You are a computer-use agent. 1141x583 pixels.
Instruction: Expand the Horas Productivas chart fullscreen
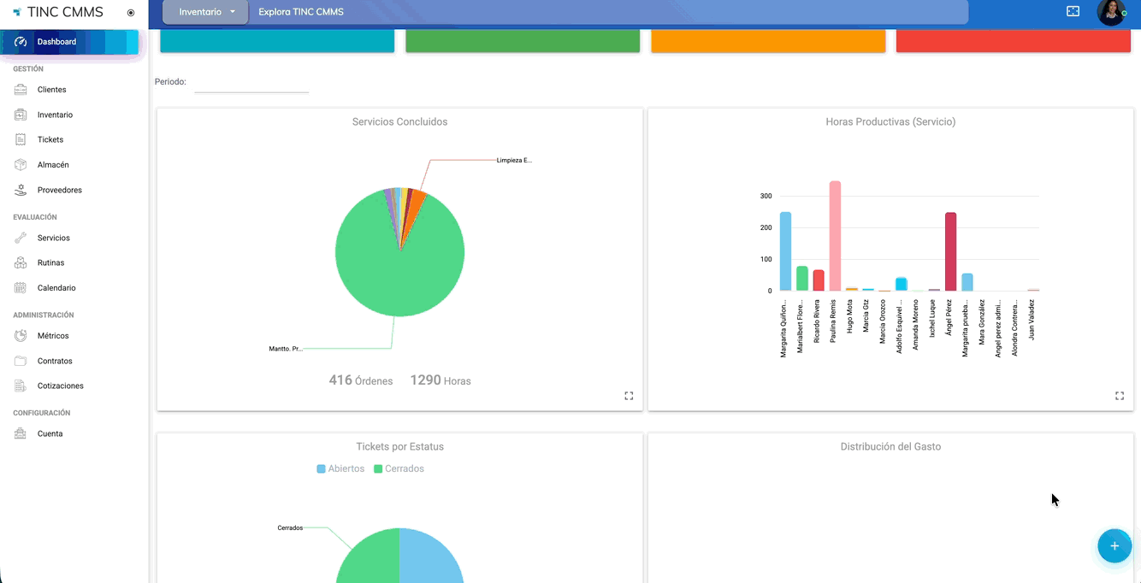click(x=1120, y=396)
